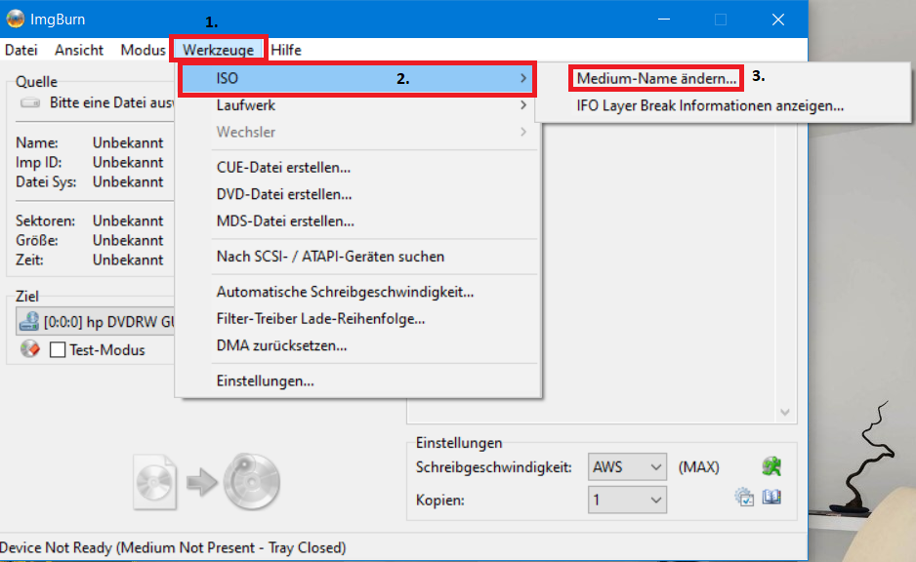This screenshot has width=916, height=562.
Task: Click the Sektoren Unbekannt value
Action: click(128, 221)
